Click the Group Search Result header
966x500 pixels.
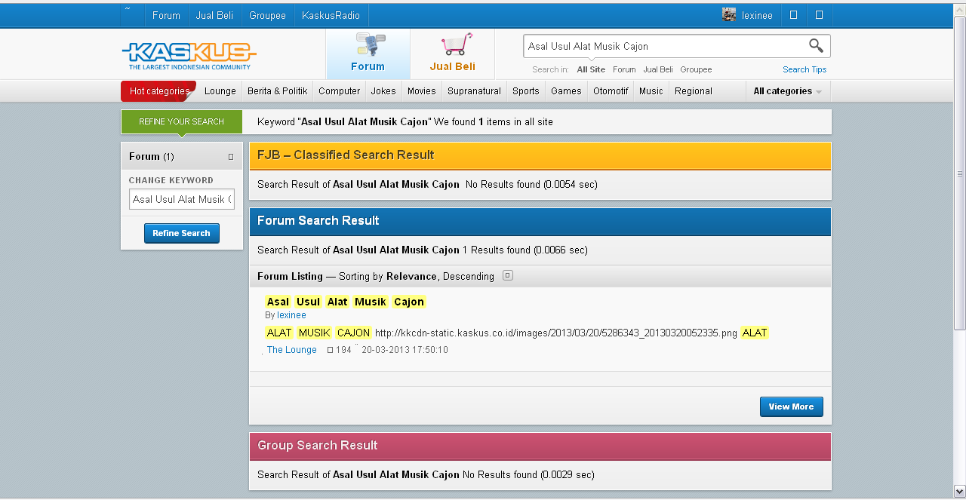tap(540, 446)
